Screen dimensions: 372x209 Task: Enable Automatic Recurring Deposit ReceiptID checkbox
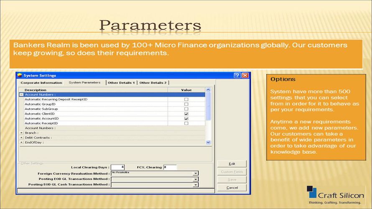186,99
